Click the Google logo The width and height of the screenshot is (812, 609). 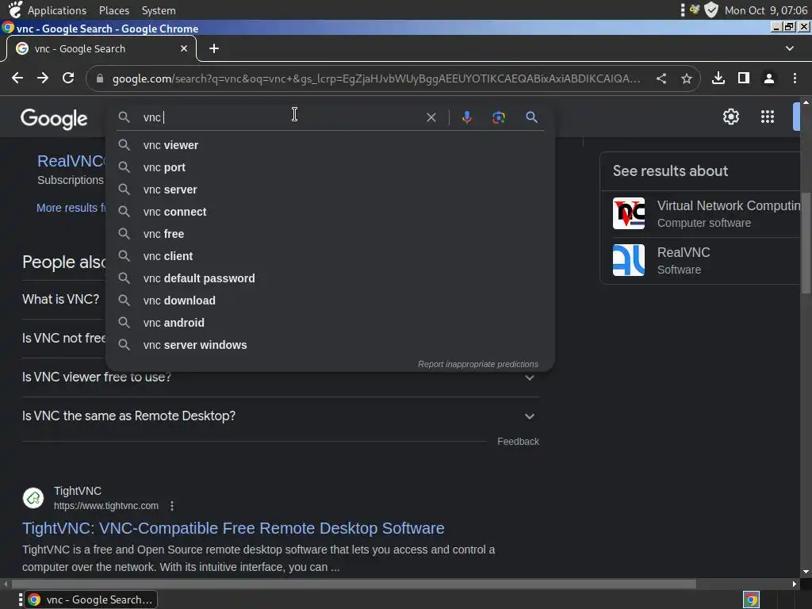click(x=54, y=119)
